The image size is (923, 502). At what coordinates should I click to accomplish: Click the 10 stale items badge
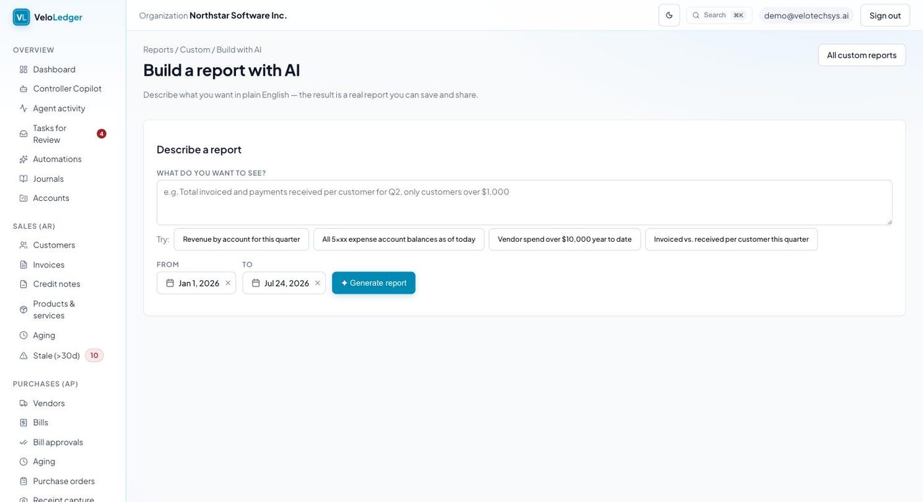tap(94, 356)
